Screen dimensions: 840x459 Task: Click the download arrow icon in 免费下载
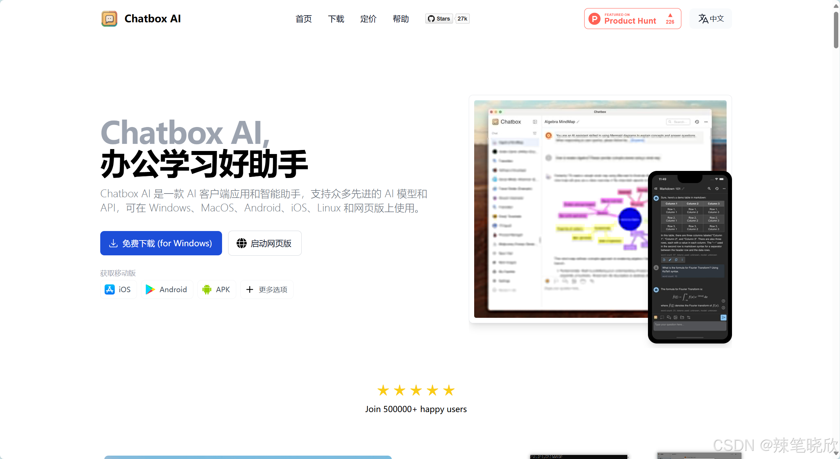point(113,243)
